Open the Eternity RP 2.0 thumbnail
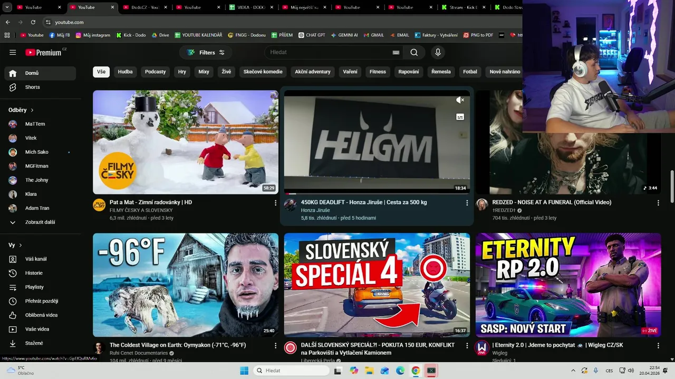The width and height of the screenshot is (675, 379). pyautogui.click(x=568, y=285)
